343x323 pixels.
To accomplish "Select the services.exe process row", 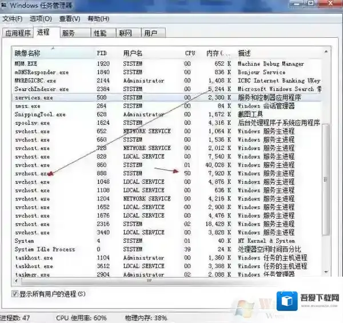I will pos(167,97).
